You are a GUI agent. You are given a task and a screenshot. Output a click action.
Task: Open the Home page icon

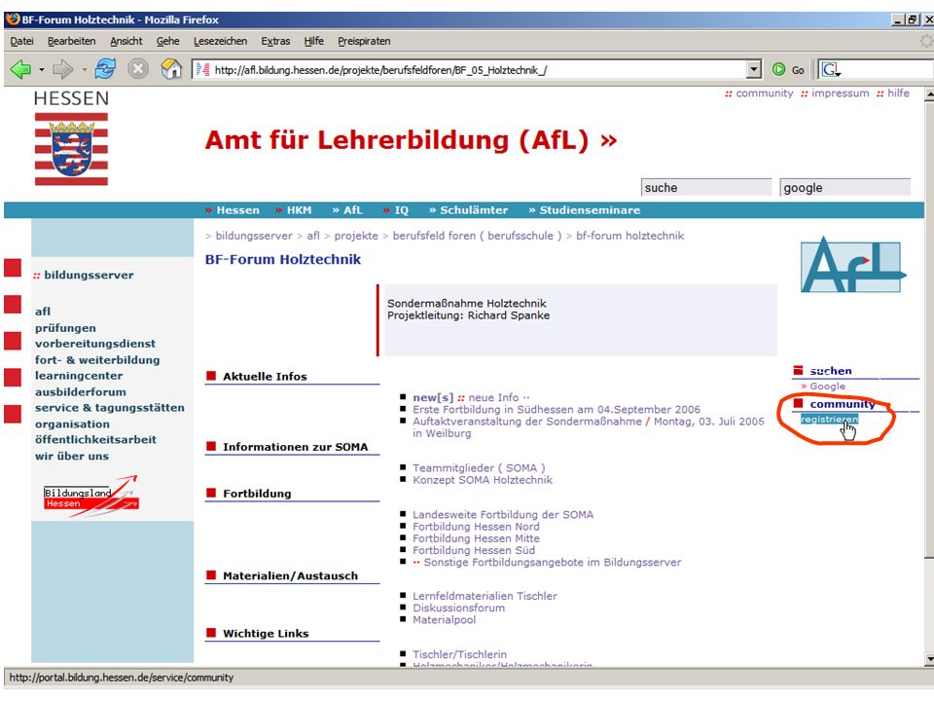coord(171,69)
